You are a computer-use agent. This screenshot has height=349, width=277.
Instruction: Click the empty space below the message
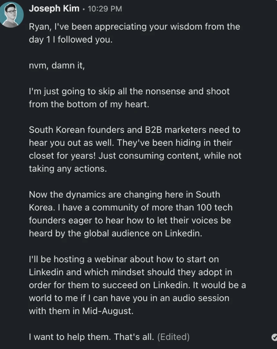(x=137, y=347)
